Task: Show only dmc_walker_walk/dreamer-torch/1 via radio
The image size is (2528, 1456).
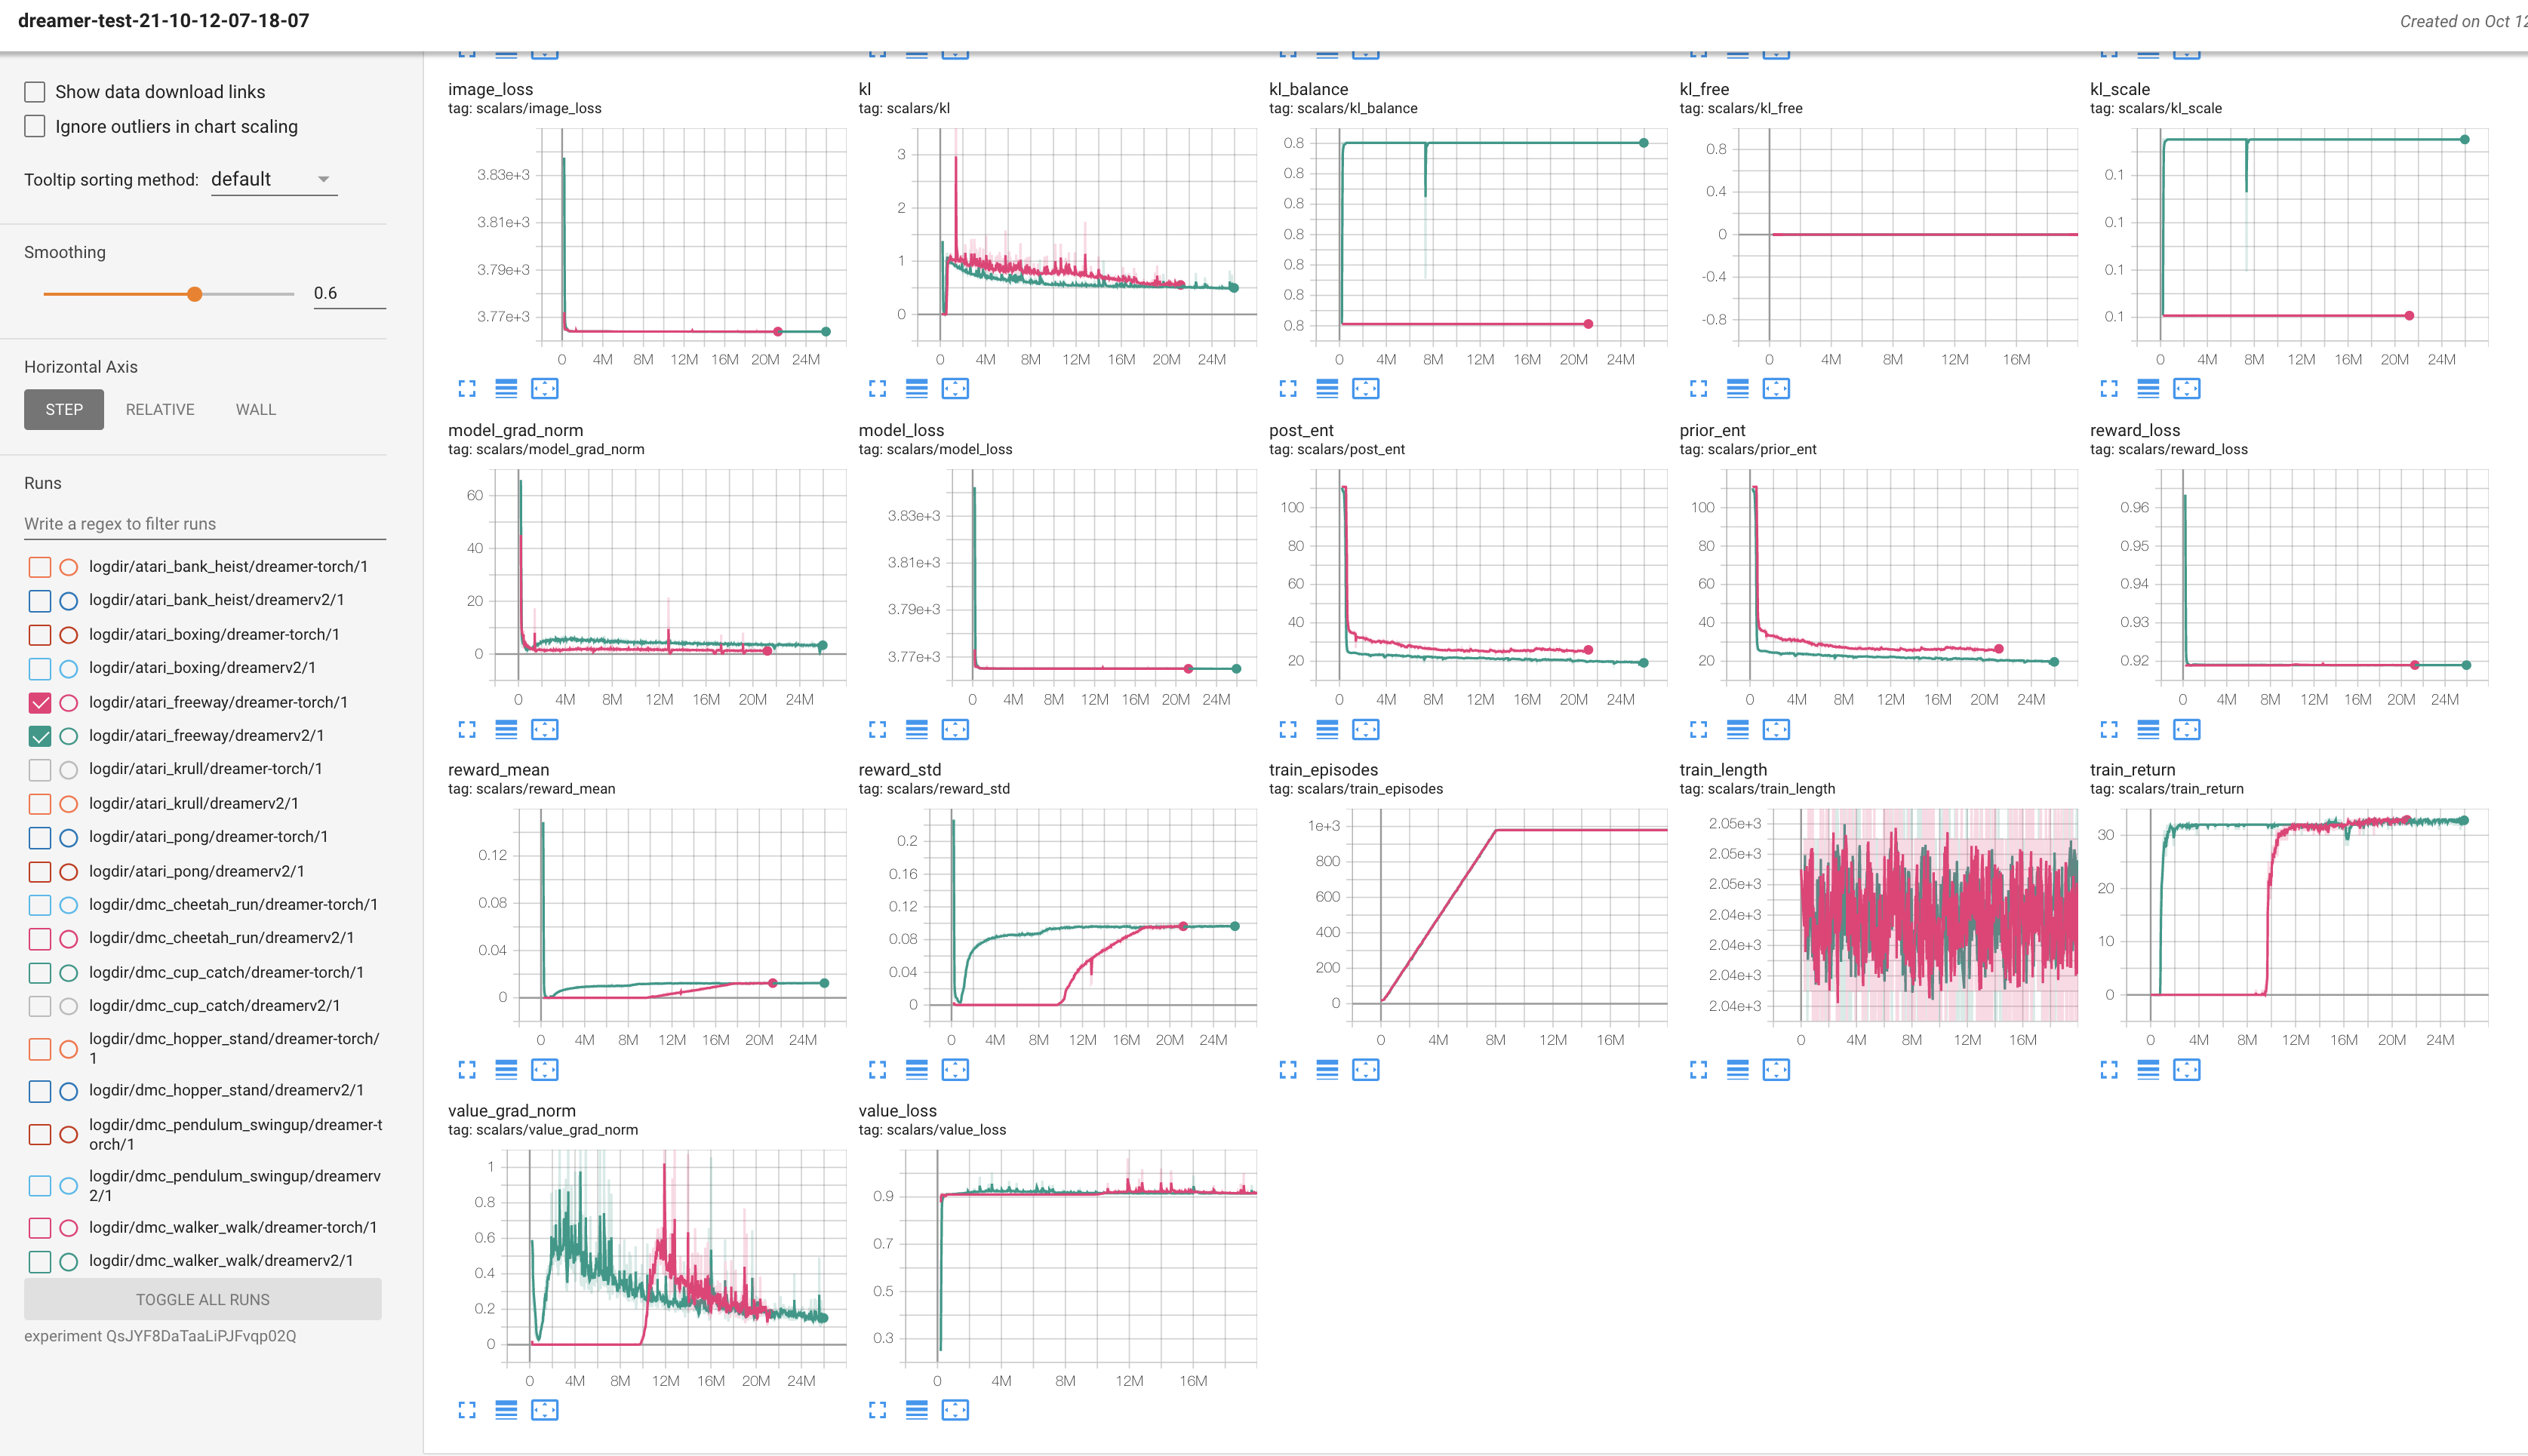Action: pyautogui.click(x=69, y=1228)
